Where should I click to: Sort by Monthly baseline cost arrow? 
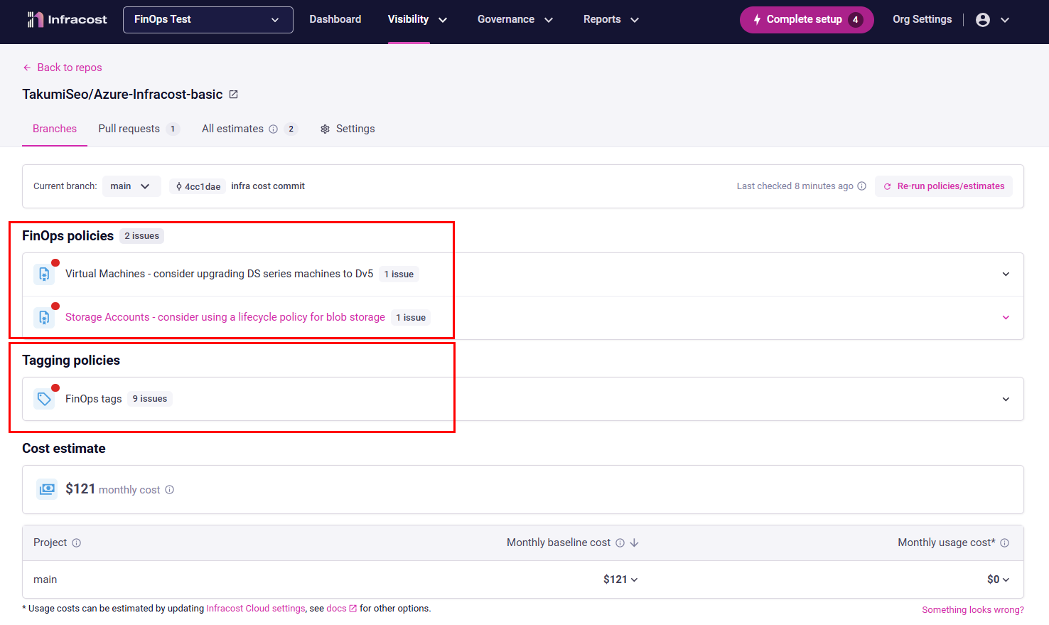(x=635, y=543)
